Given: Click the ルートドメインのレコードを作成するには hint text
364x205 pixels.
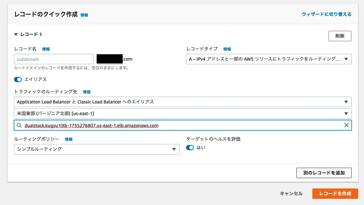Looking at the screenshot, I should click(71, 68).
